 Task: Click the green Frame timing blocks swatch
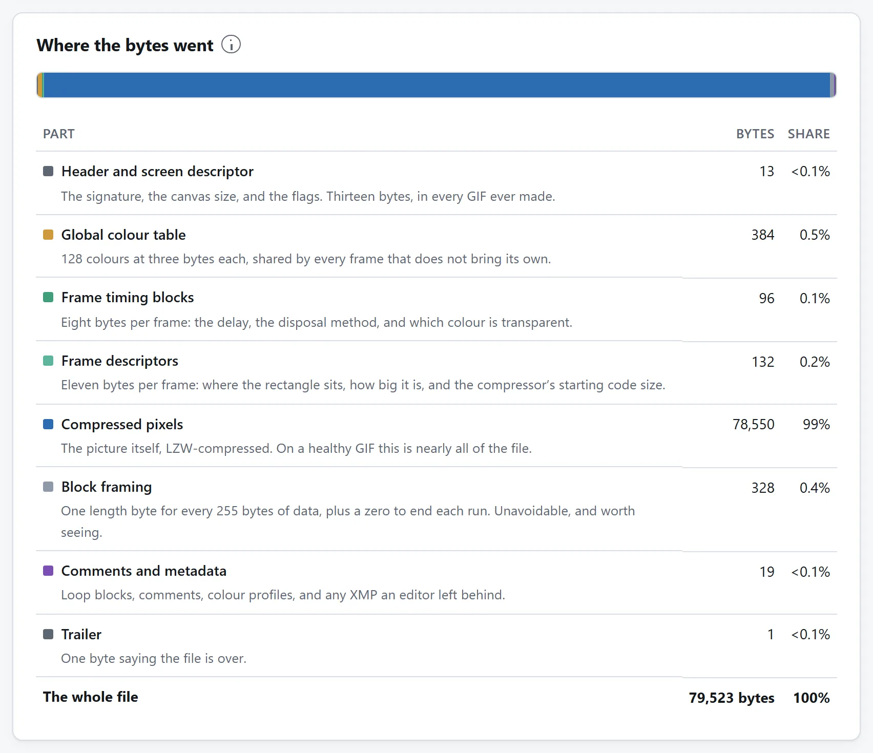pyautogui.click(x=48, y=297)
